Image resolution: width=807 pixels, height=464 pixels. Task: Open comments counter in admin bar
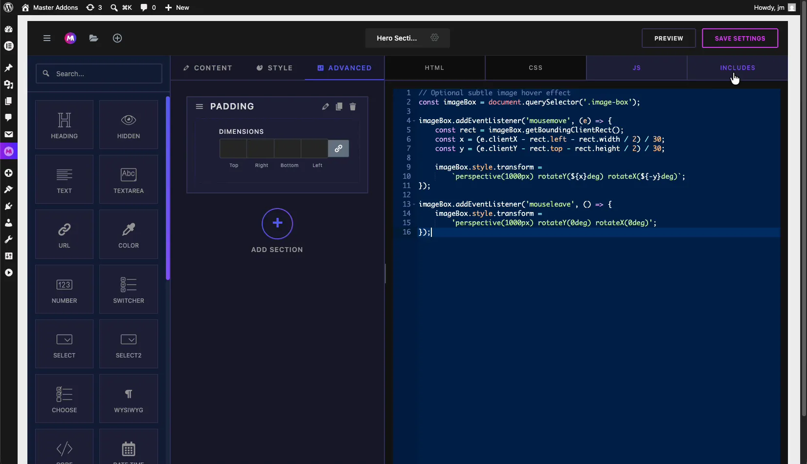[x=148, y=7]
